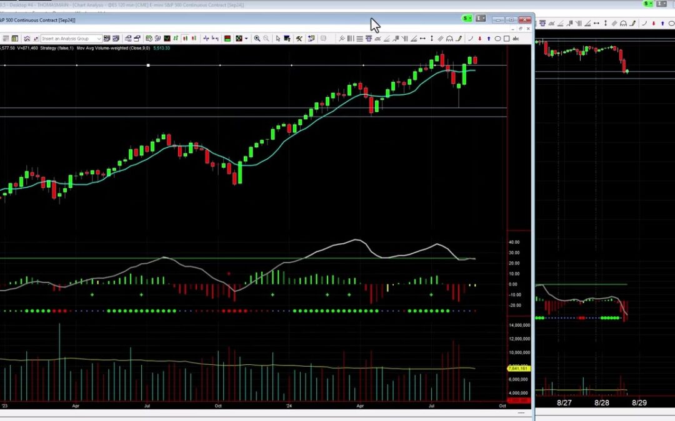Select the rectangle drawing tool
The image size is (675, 421).
pos(507,39)
